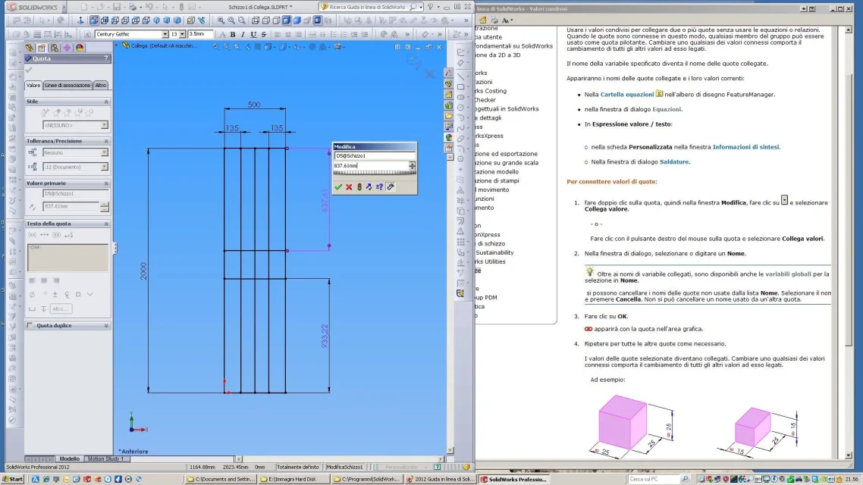Open the DisplayManager color sphere tab
The height and width of the screenshot is (485, 863).
80,47
